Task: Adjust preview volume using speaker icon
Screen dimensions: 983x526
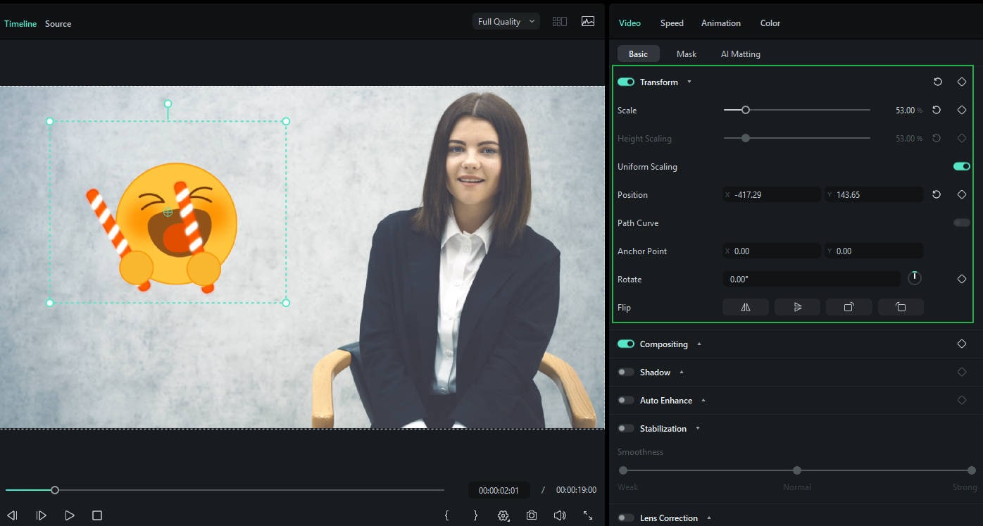Action: click(559, 515)
